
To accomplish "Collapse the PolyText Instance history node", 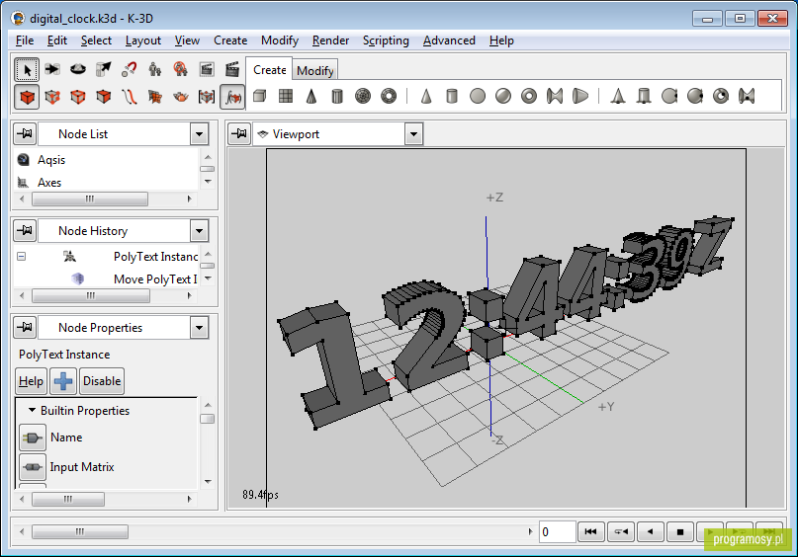I will click(22, 256).
